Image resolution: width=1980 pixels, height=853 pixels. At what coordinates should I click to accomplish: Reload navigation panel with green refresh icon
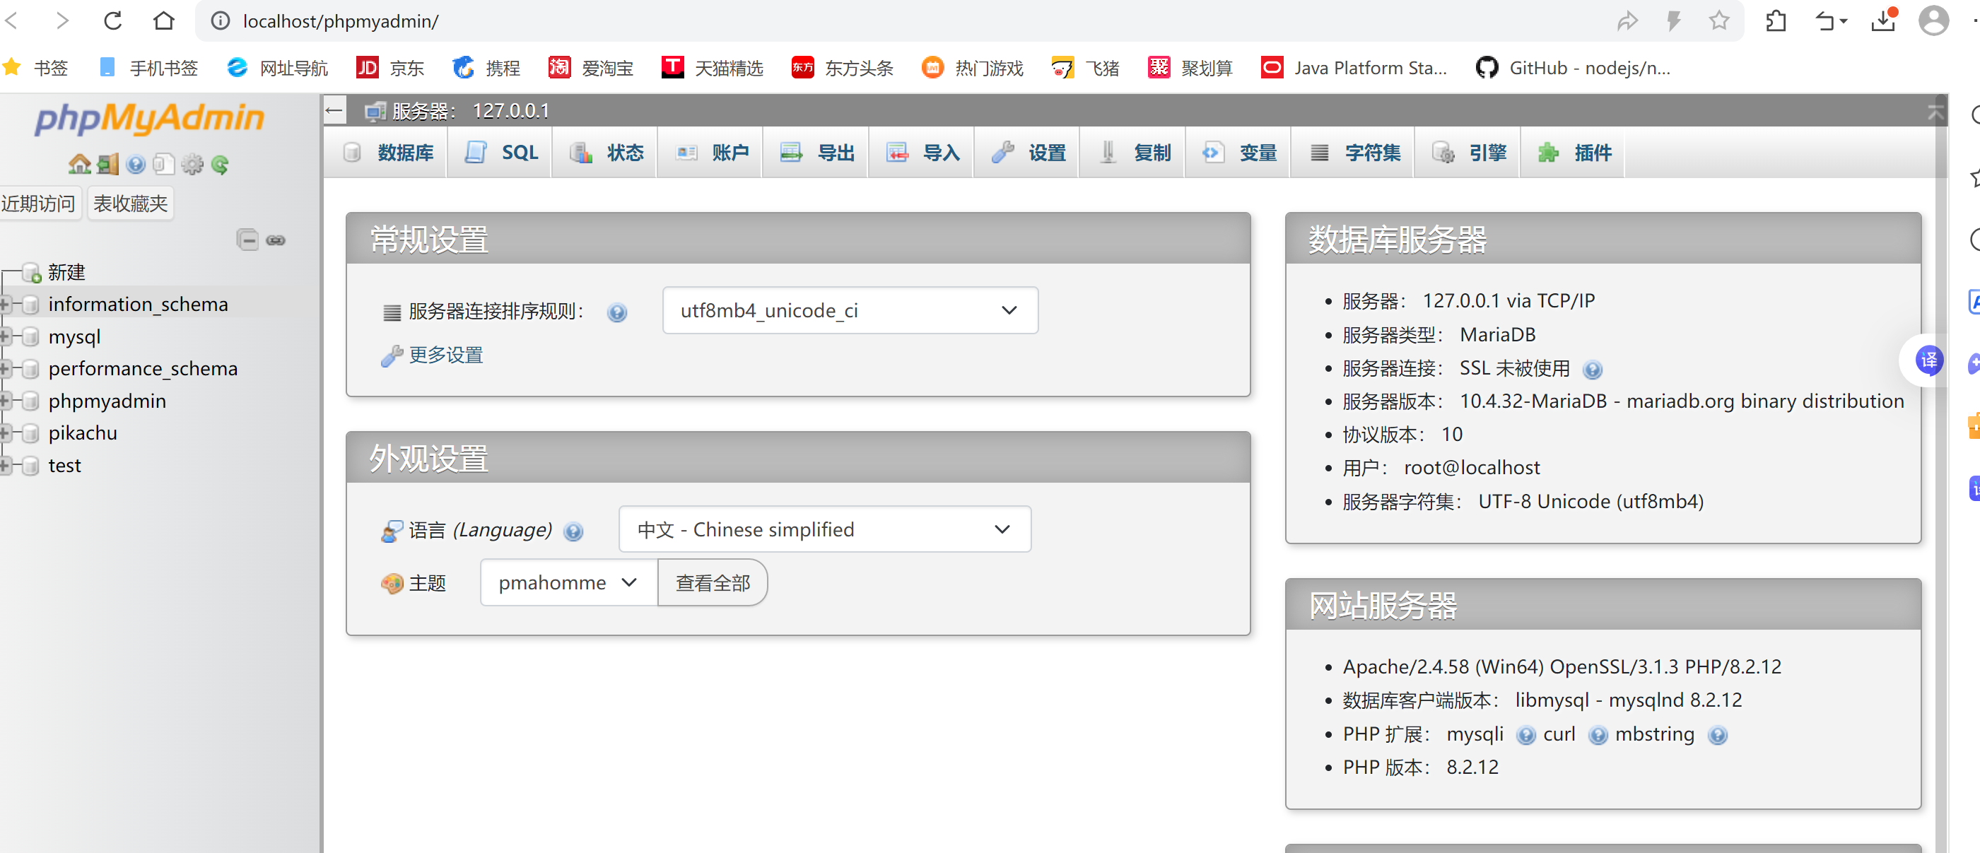coord(220,164)
